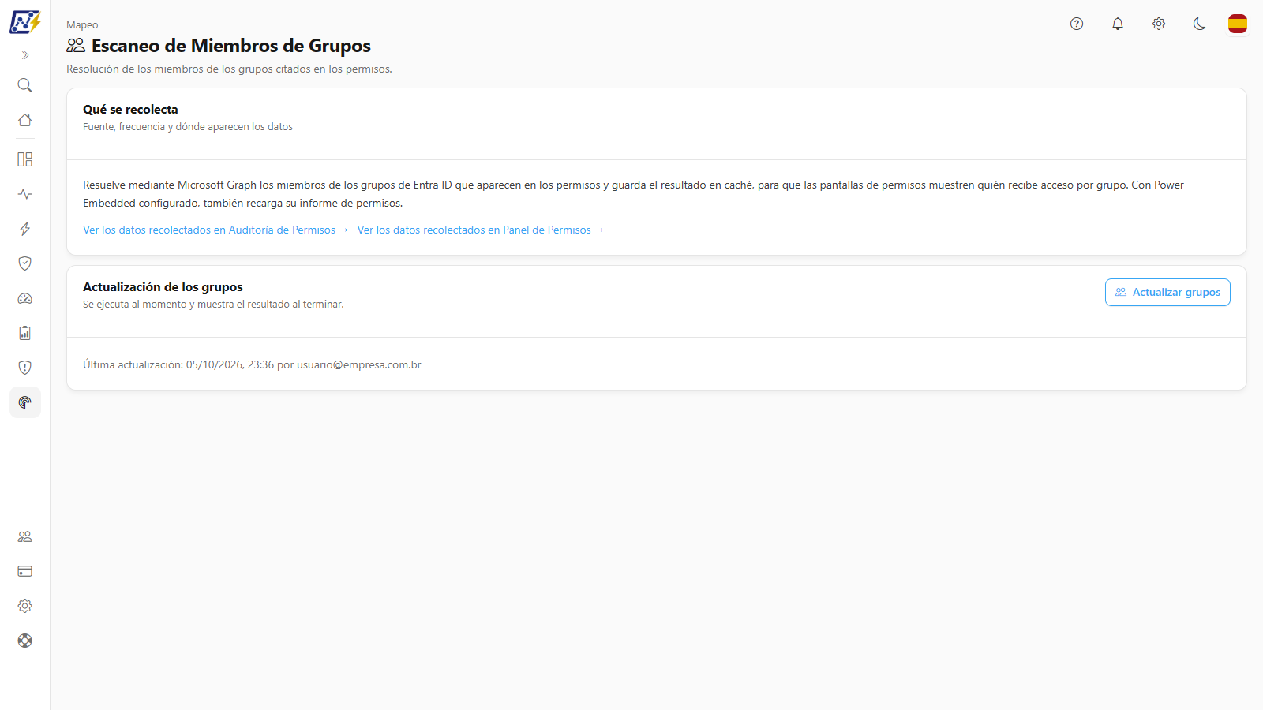
Task: Click 'Fuente, frecuencia y dónde aparecen los datos'
Action: pos(188,127)
